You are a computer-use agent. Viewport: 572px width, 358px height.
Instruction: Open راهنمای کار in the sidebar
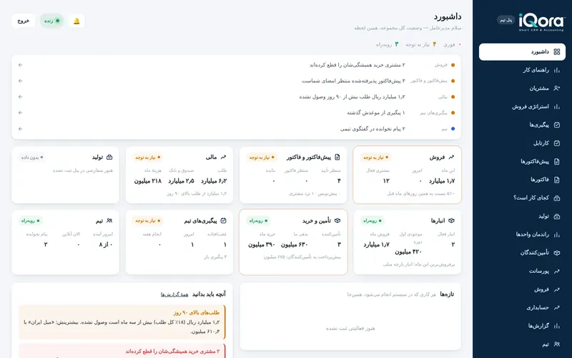click(522, 70)
